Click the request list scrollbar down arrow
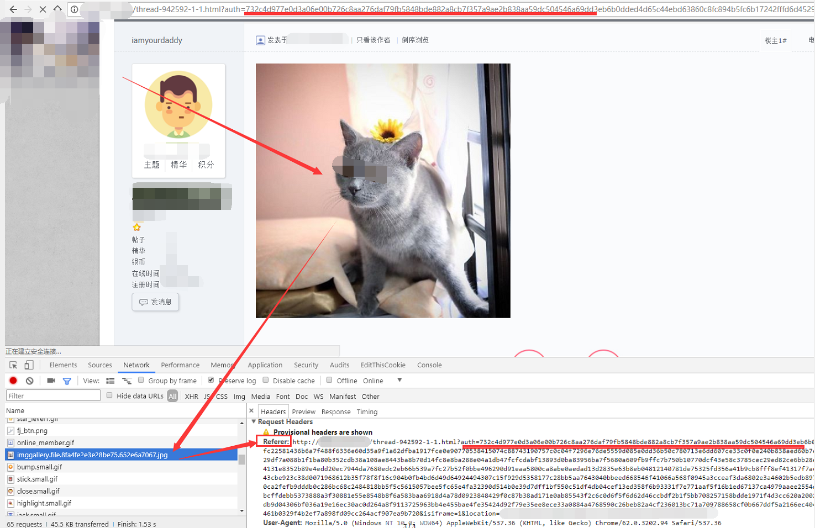The image size is (815, 528). point(242,511)
